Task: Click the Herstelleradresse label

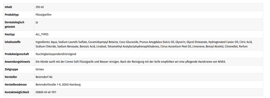Action: coord(16,85)
